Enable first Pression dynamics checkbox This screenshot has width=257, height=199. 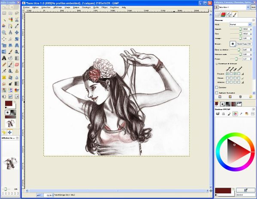[x=227, y=74]
